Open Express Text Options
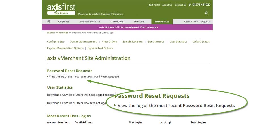This screenshot has height=125, width=255. pyautogui.click(x=100, y=48)
